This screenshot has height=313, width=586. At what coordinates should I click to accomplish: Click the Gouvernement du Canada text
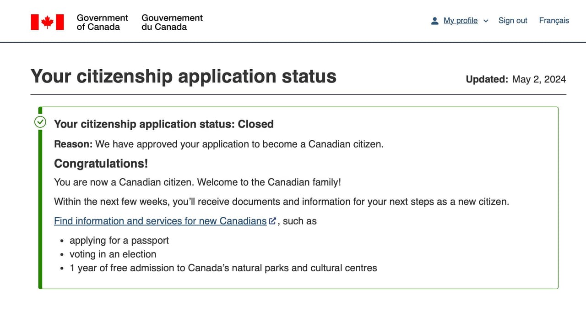click(172, 22)
